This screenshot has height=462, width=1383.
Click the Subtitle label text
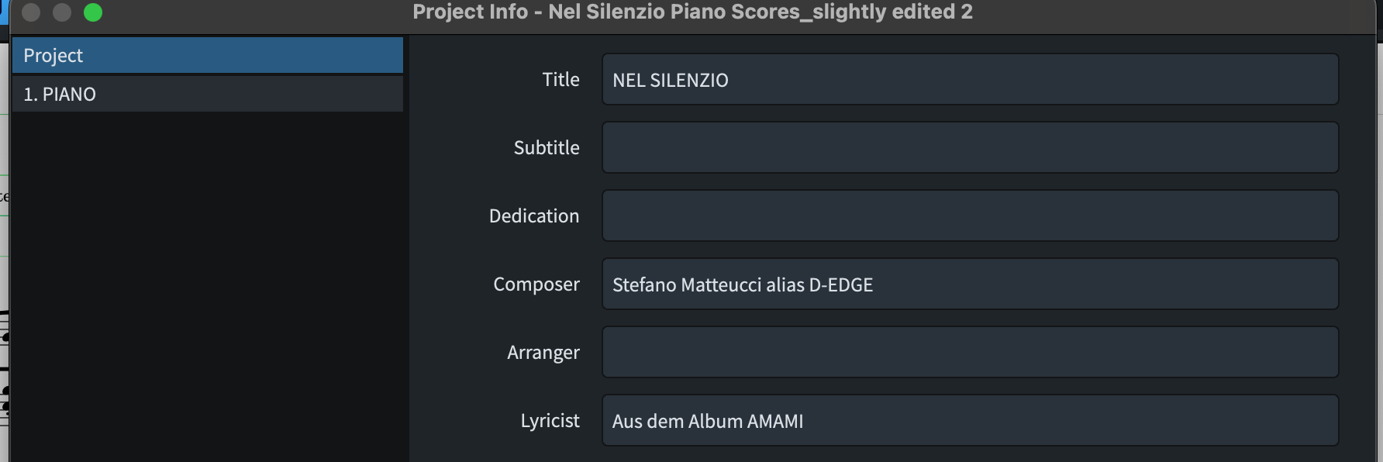546,147
